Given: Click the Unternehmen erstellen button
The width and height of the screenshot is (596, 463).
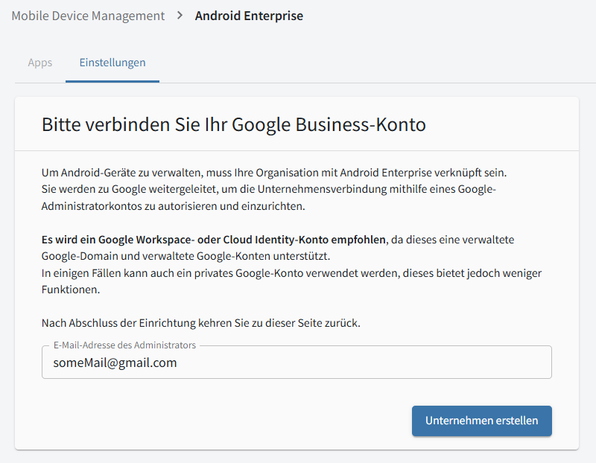Looking at the screenshot, I should pyautogui.click(x=481, y=421).
